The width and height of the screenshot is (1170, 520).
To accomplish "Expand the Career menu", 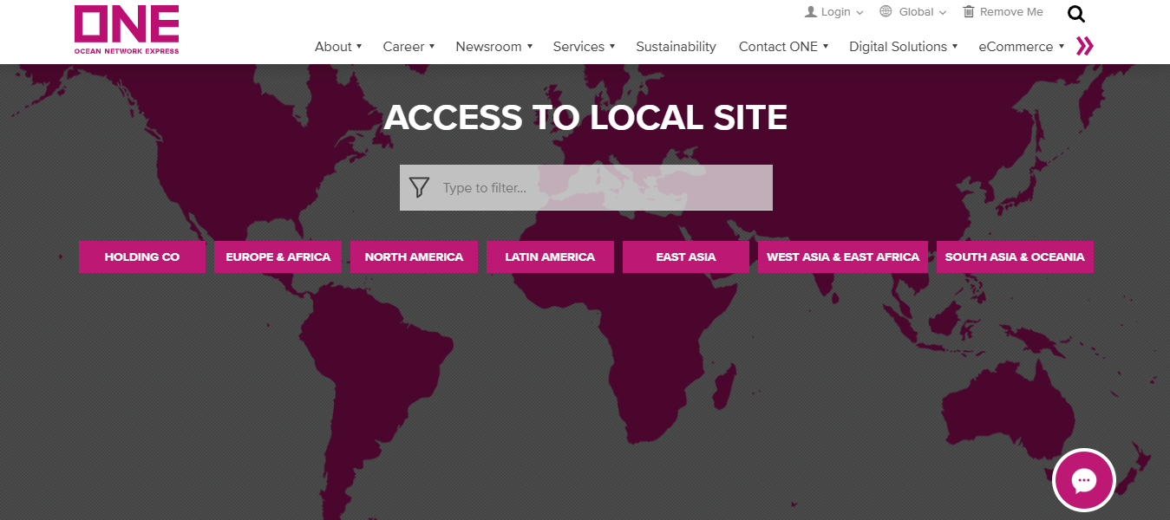I will (x=409, y=47).
